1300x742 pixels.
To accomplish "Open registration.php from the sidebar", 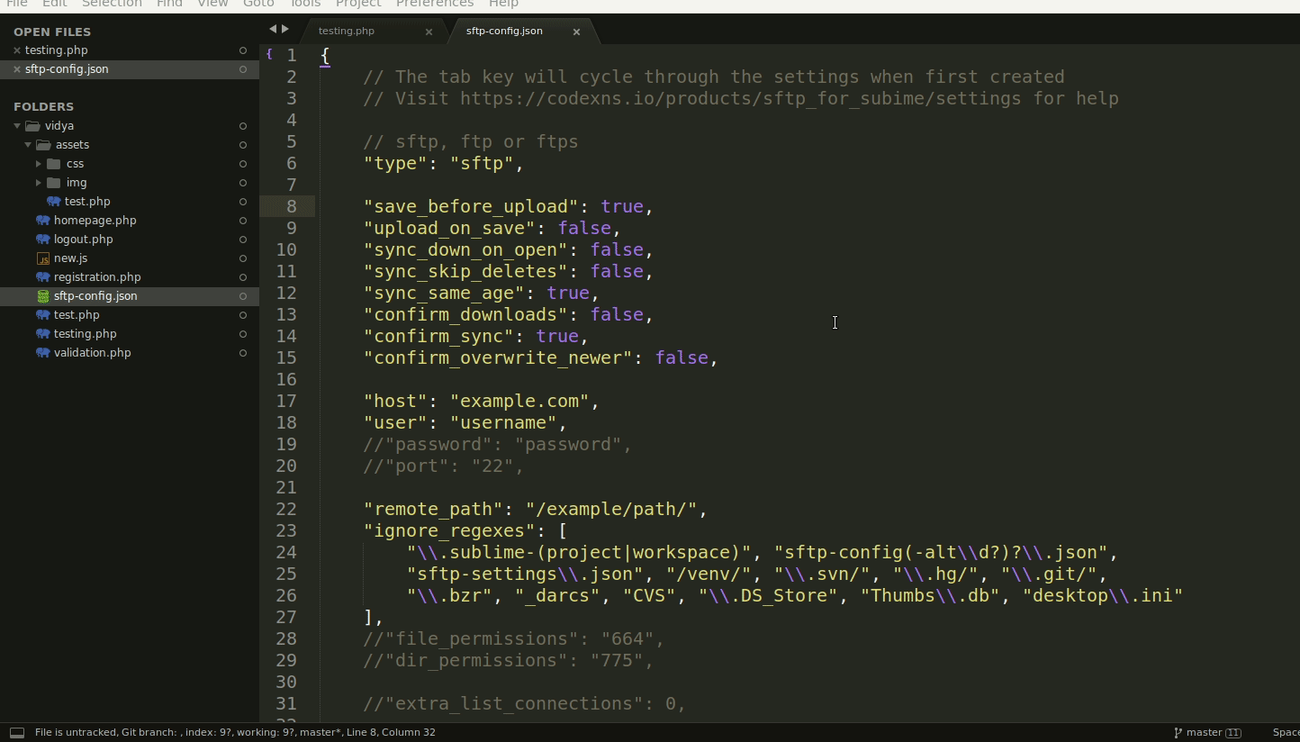I will [x=97, y=277].
